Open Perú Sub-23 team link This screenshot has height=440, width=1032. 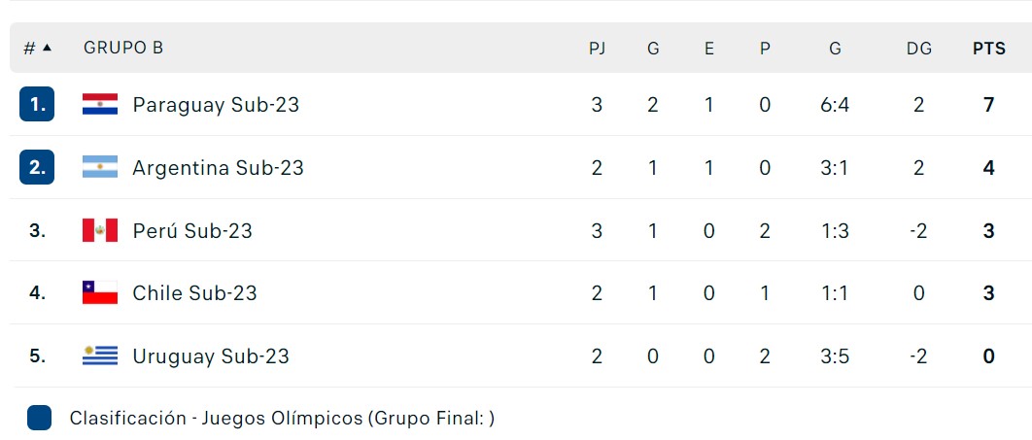click(192, 231)
